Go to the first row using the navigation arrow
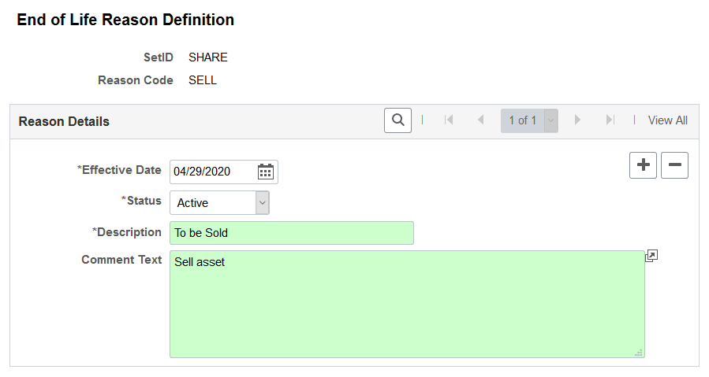 click(449, 120)
